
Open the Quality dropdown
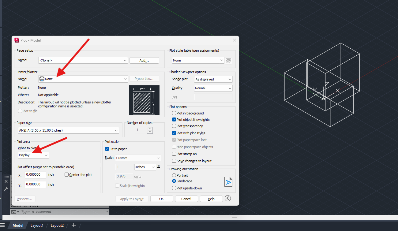pos(213,88)
